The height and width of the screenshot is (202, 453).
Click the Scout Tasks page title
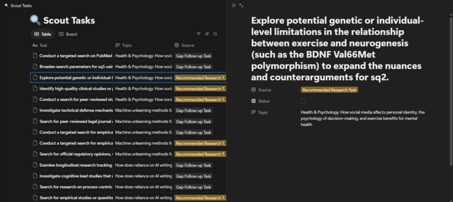[69, 21]
